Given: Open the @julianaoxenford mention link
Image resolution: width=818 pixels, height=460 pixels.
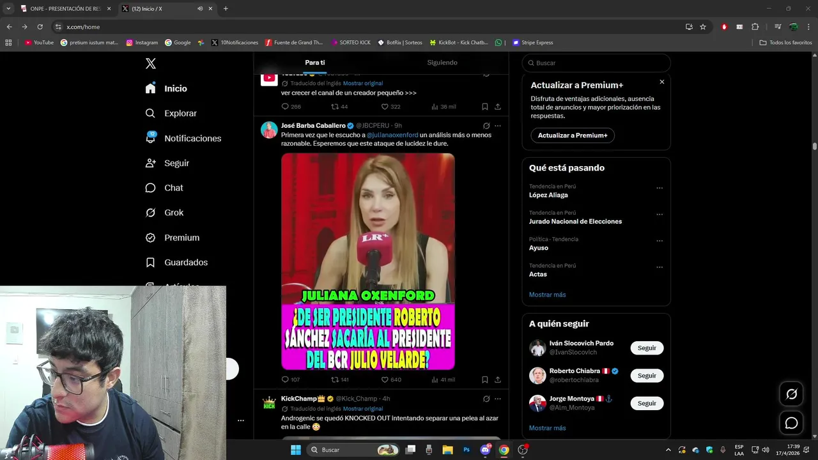Looking at the screenshot, I should click(x=392, y=135).
